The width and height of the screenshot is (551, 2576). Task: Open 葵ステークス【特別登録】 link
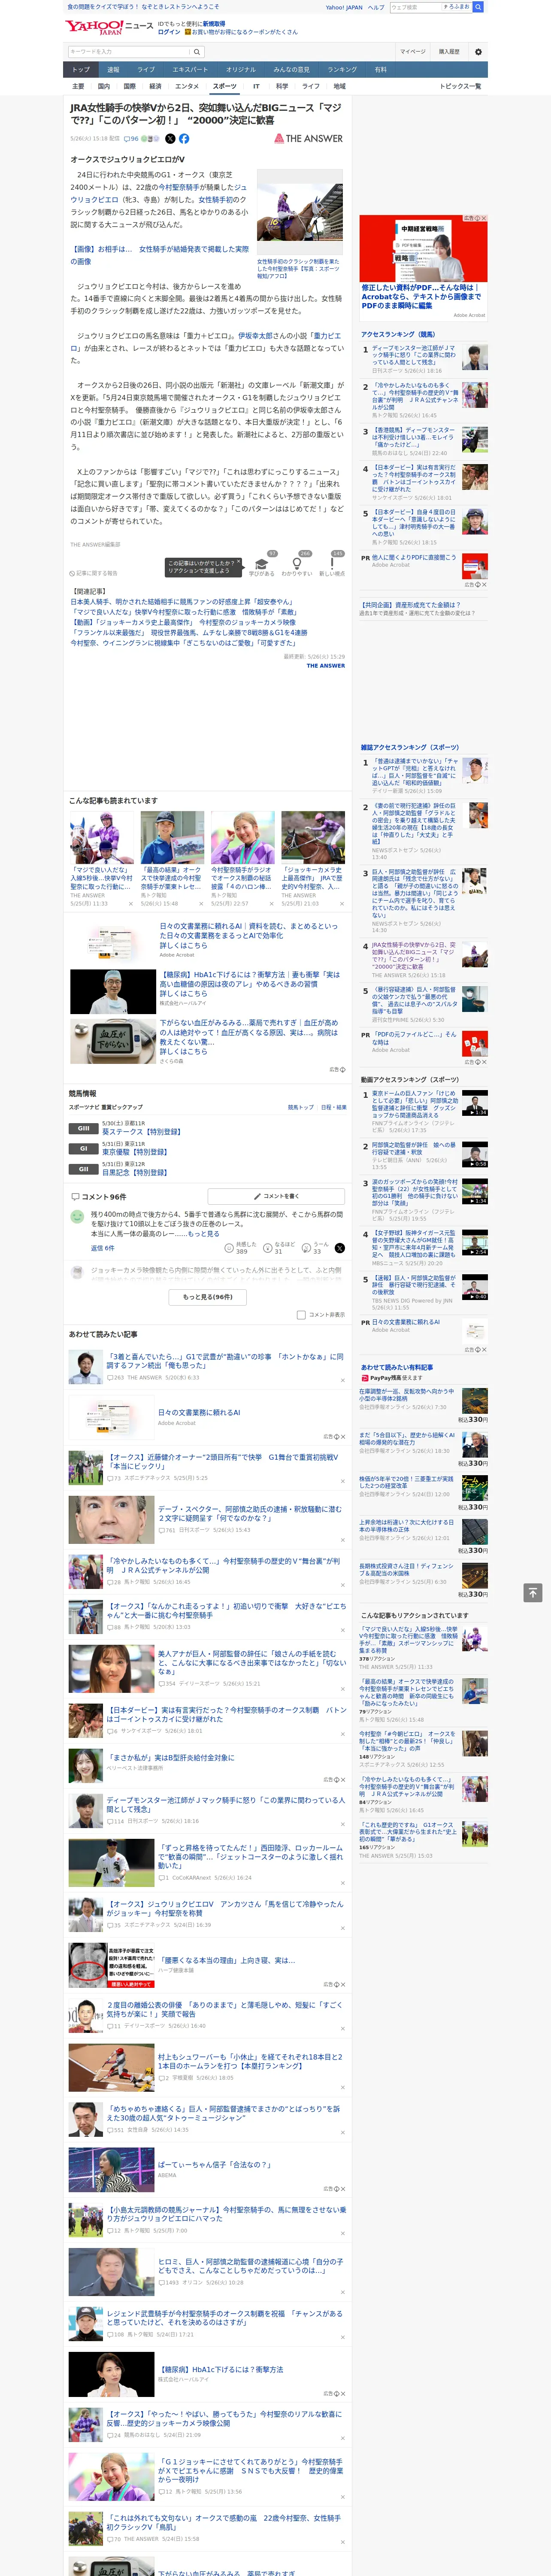(x=142, y=1132)
